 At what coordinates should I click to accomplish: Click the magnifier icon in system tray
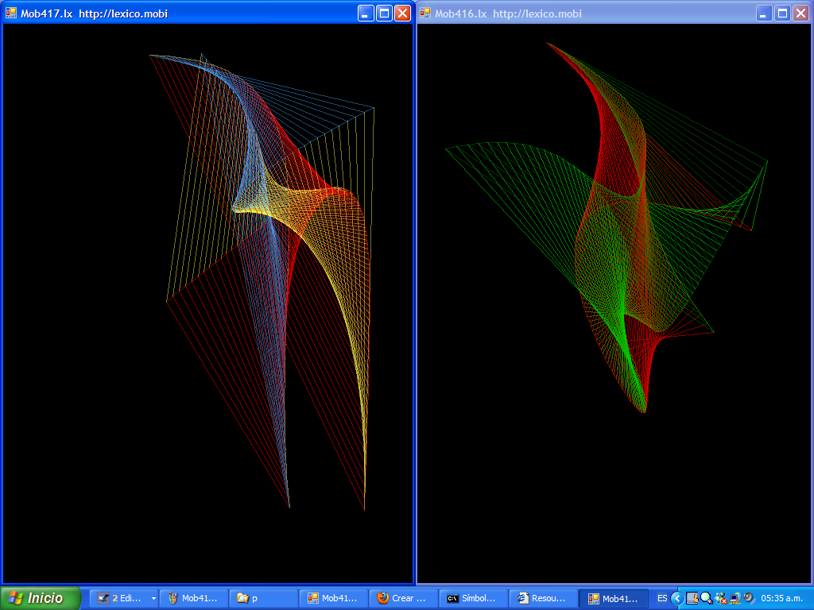pos(706,598)
